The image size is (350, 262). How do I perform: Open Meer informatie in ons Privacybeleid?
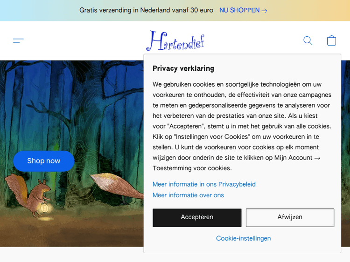click(x=204, y=184)
